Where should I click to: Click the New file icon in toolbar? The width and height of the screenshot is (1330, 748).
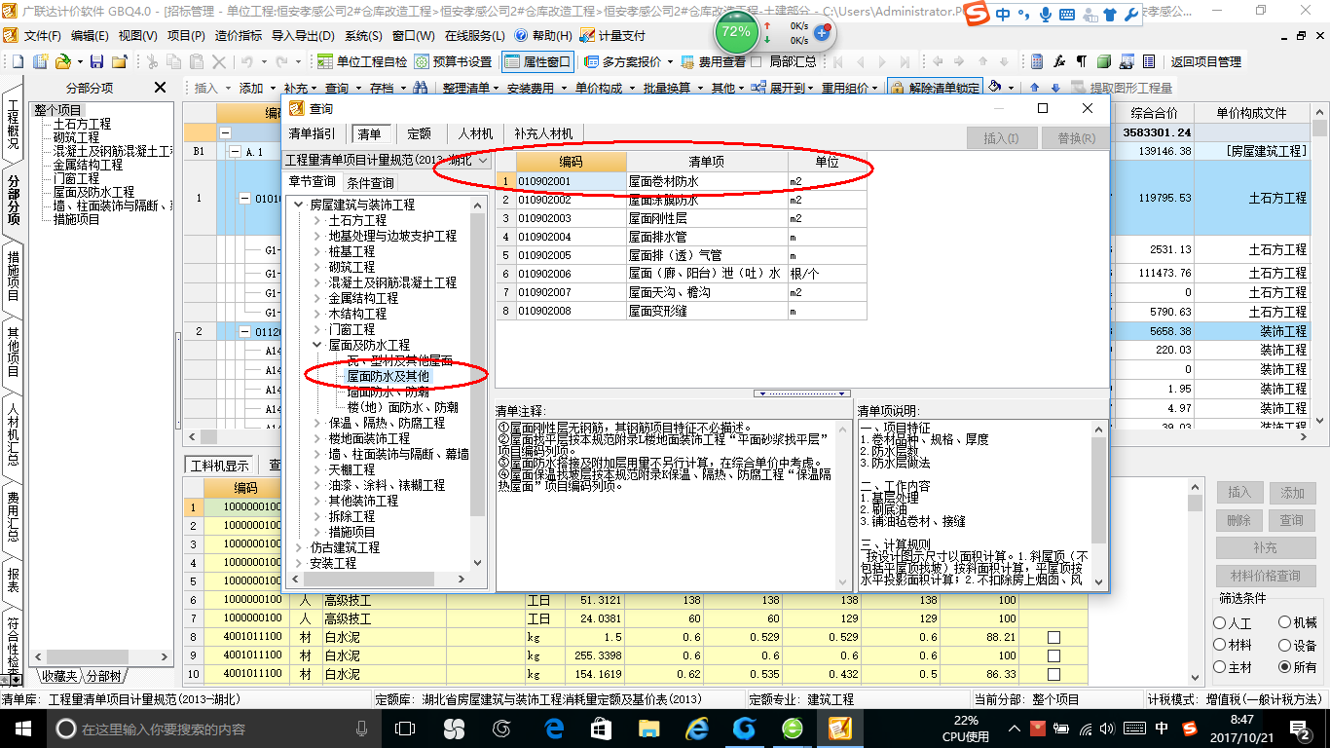[x=17, y=61]
